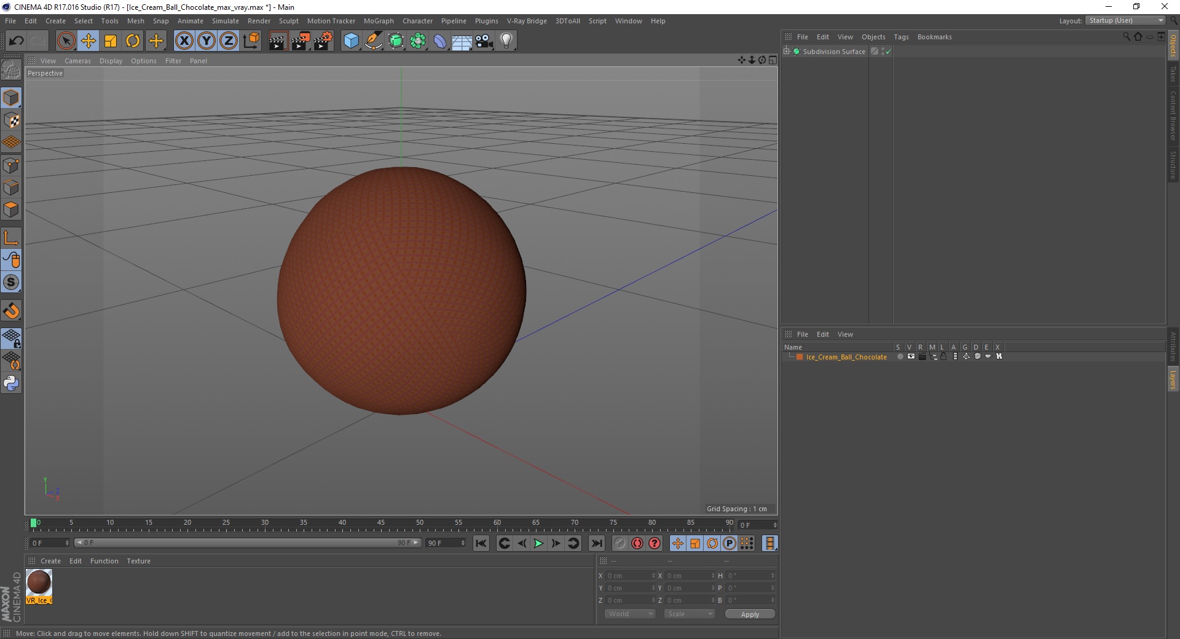Open the material manager Texture menu

click(x=138, y=561)
